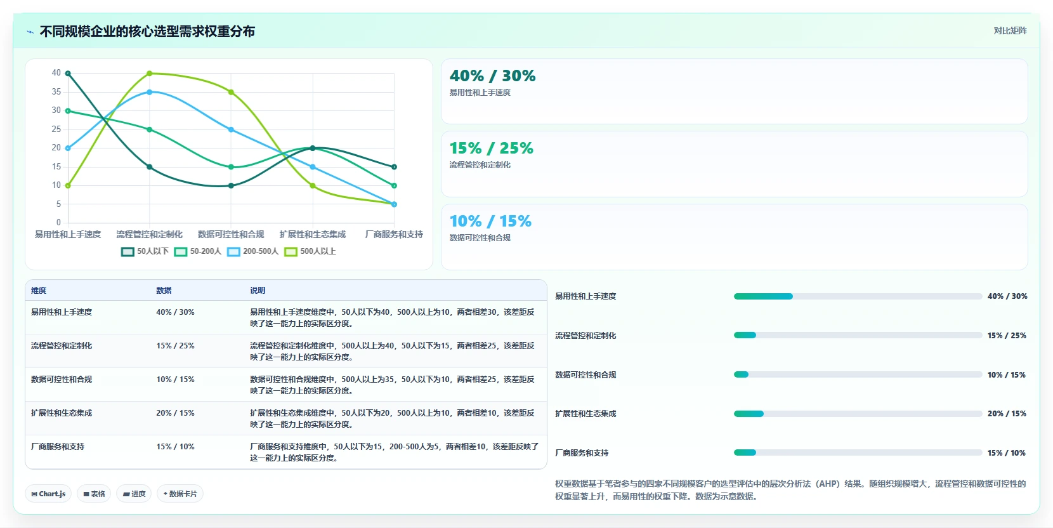Click the header icon beside the title
The height and width of the screenshot is (528, 1053).
coord(30,32)
